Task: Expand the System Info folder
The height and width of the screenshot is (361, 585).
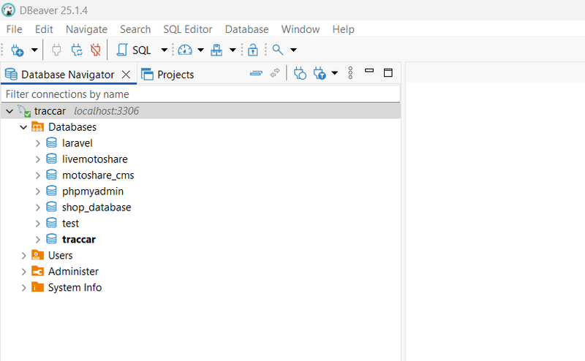Action: pos(23,287)
